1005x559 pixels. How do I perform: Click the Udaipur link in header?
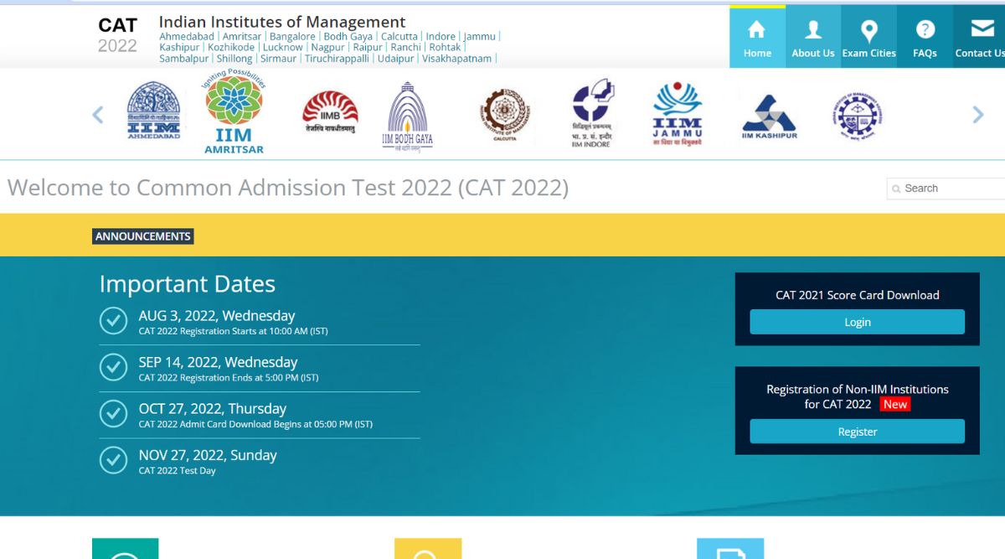pyautogui.click(x=395, y=59)
